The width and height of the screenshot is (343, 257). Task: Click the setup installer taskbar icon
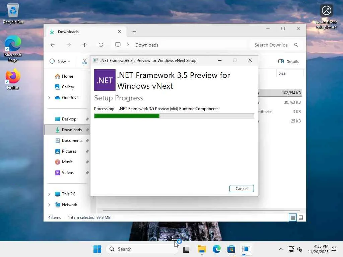click(x=246, y=249)
